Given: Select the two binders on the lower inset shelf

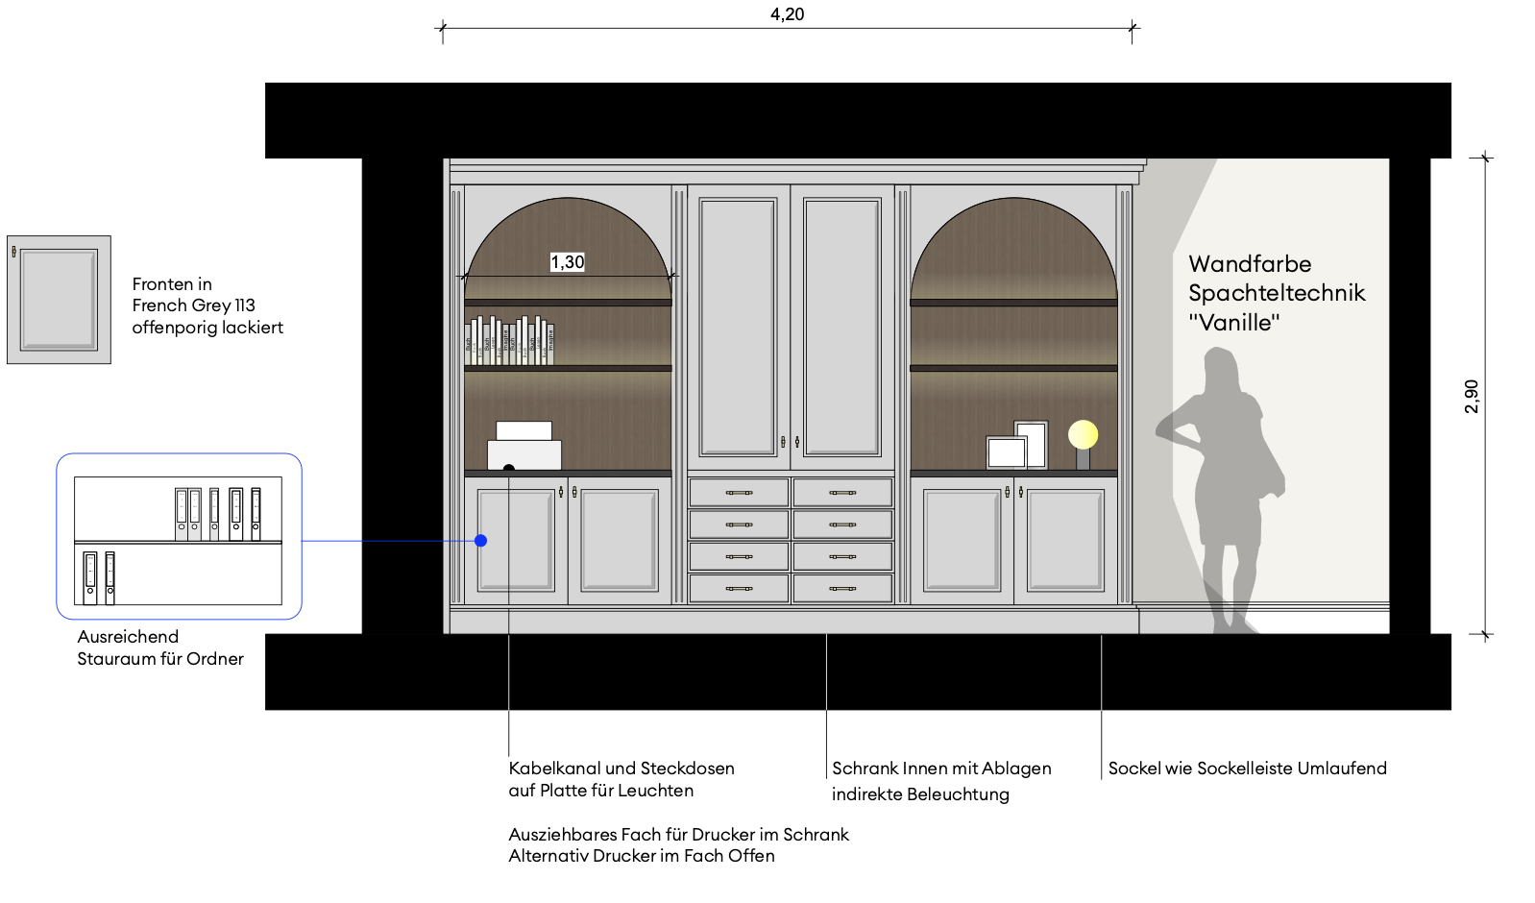Looking at the screenshot, I should [x=99, y=577].
